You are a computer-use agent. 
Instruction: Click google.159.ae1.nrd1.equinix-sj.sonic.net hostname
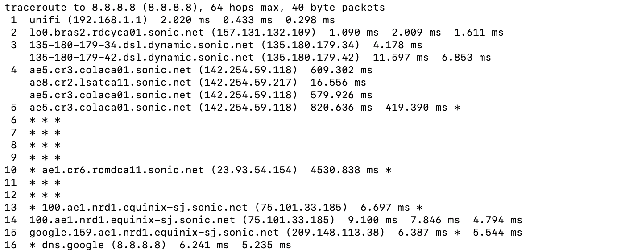pos(154,233)
